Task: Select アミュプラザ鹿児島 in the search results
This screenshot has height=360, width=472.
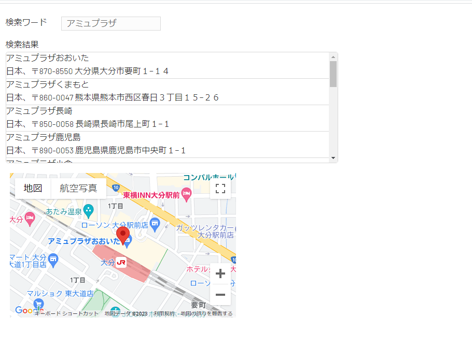Action: tap(44, 137)
